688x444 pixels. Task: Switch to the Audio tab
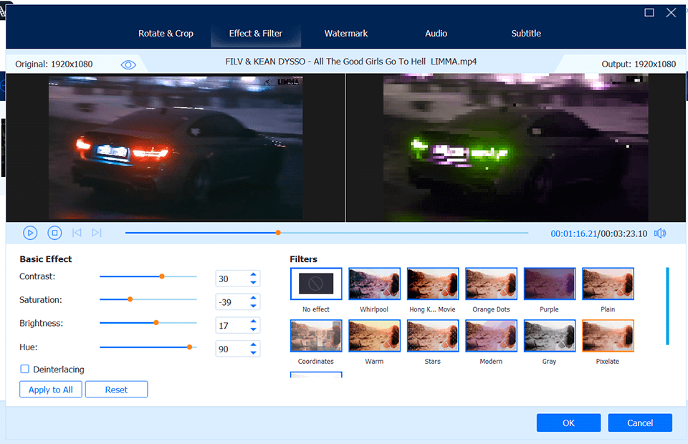(x=436, y=33)
